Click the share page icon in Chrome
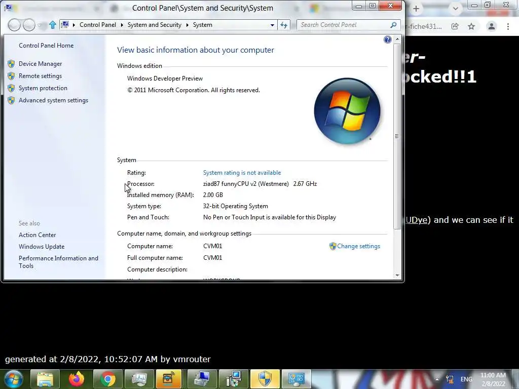 [x=455, y=26]
